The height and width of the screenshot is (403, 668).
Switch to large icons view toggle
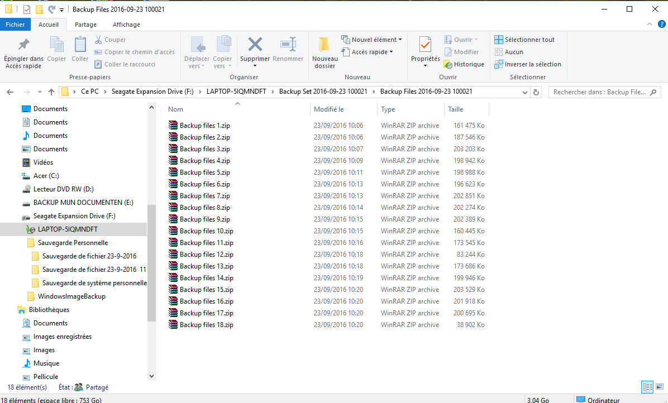[x=660, y=387]
